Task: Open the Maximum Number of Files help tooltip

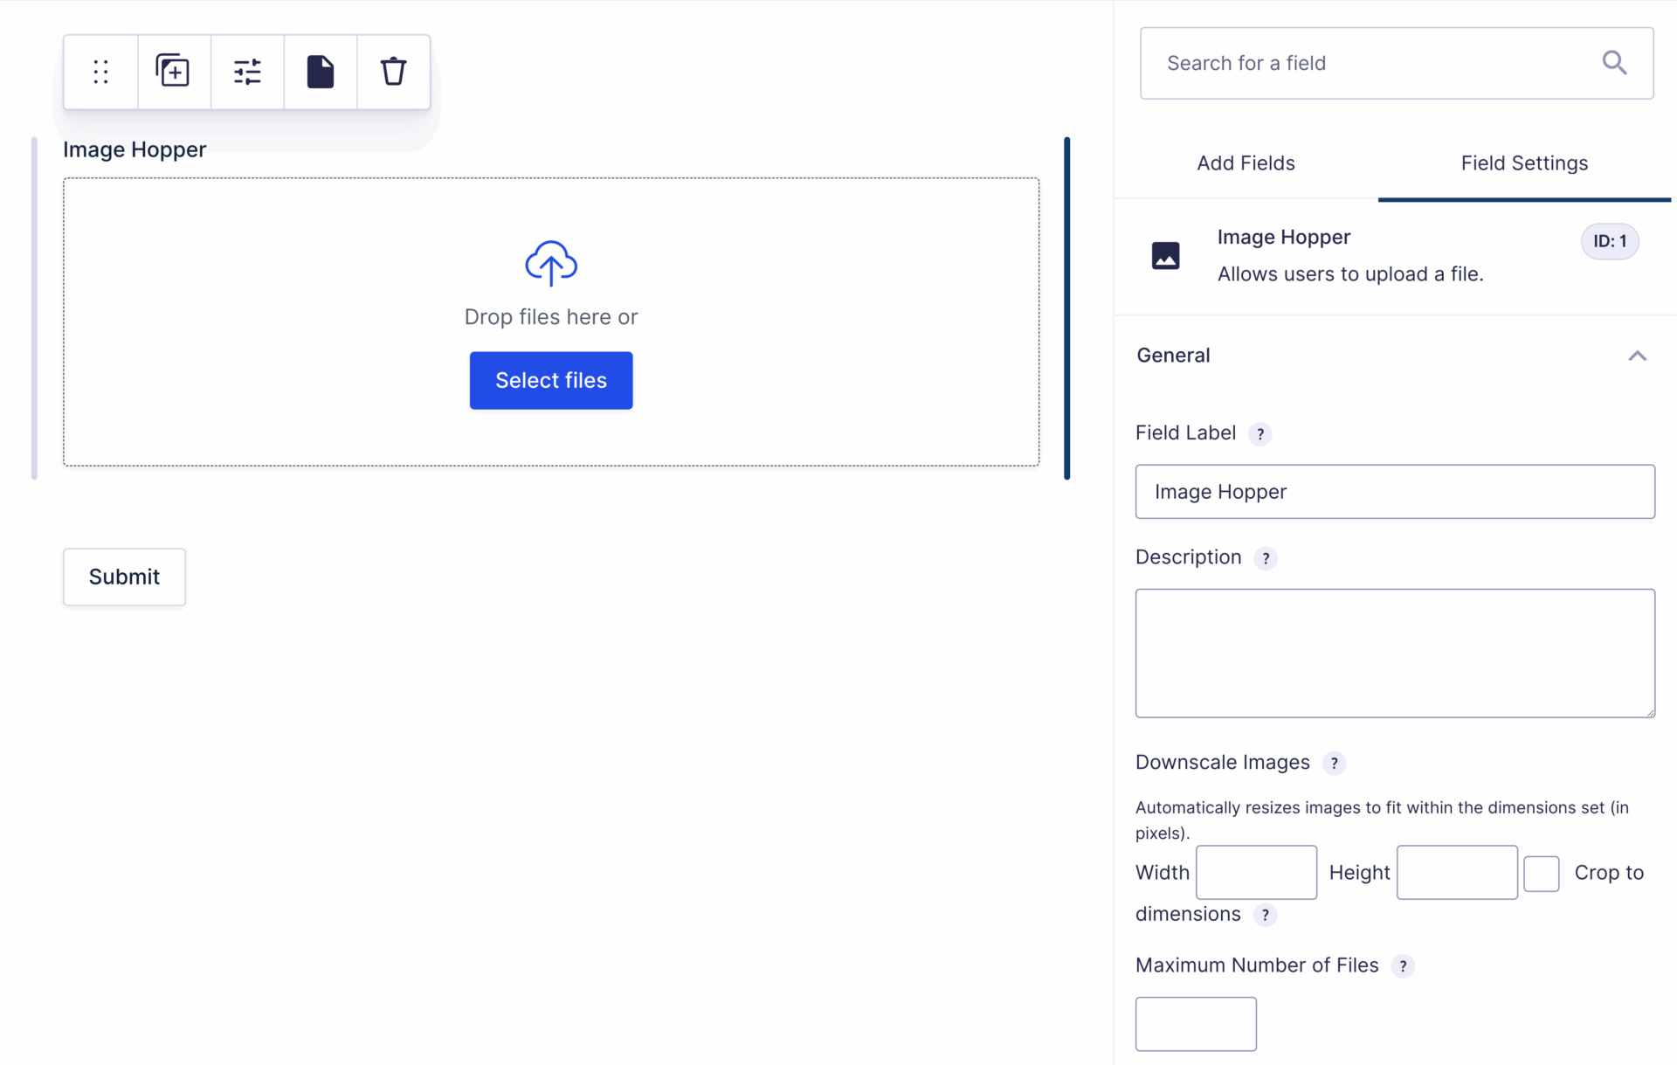Action: tap(1404, 966)
